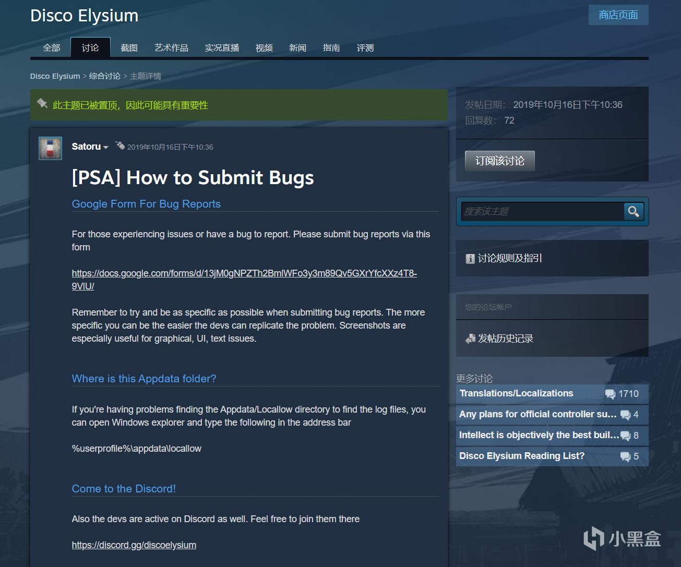Click the heading 'Where is this Appdata folder?'
Screen dimensions: 681x567
point(144,379)
